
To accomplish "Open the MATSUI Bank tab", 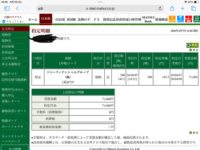I will click(148, 19).
